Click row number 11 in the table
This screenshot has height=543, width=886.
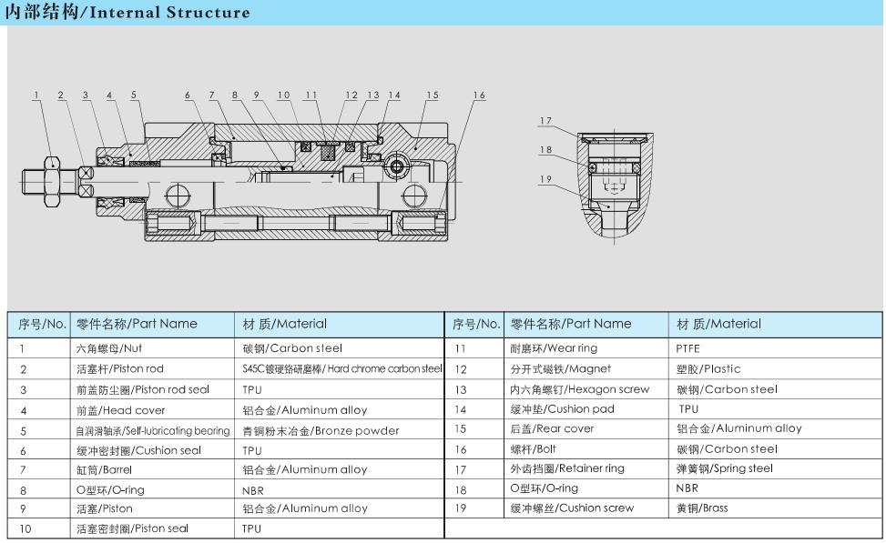click(x=460, y=349)
